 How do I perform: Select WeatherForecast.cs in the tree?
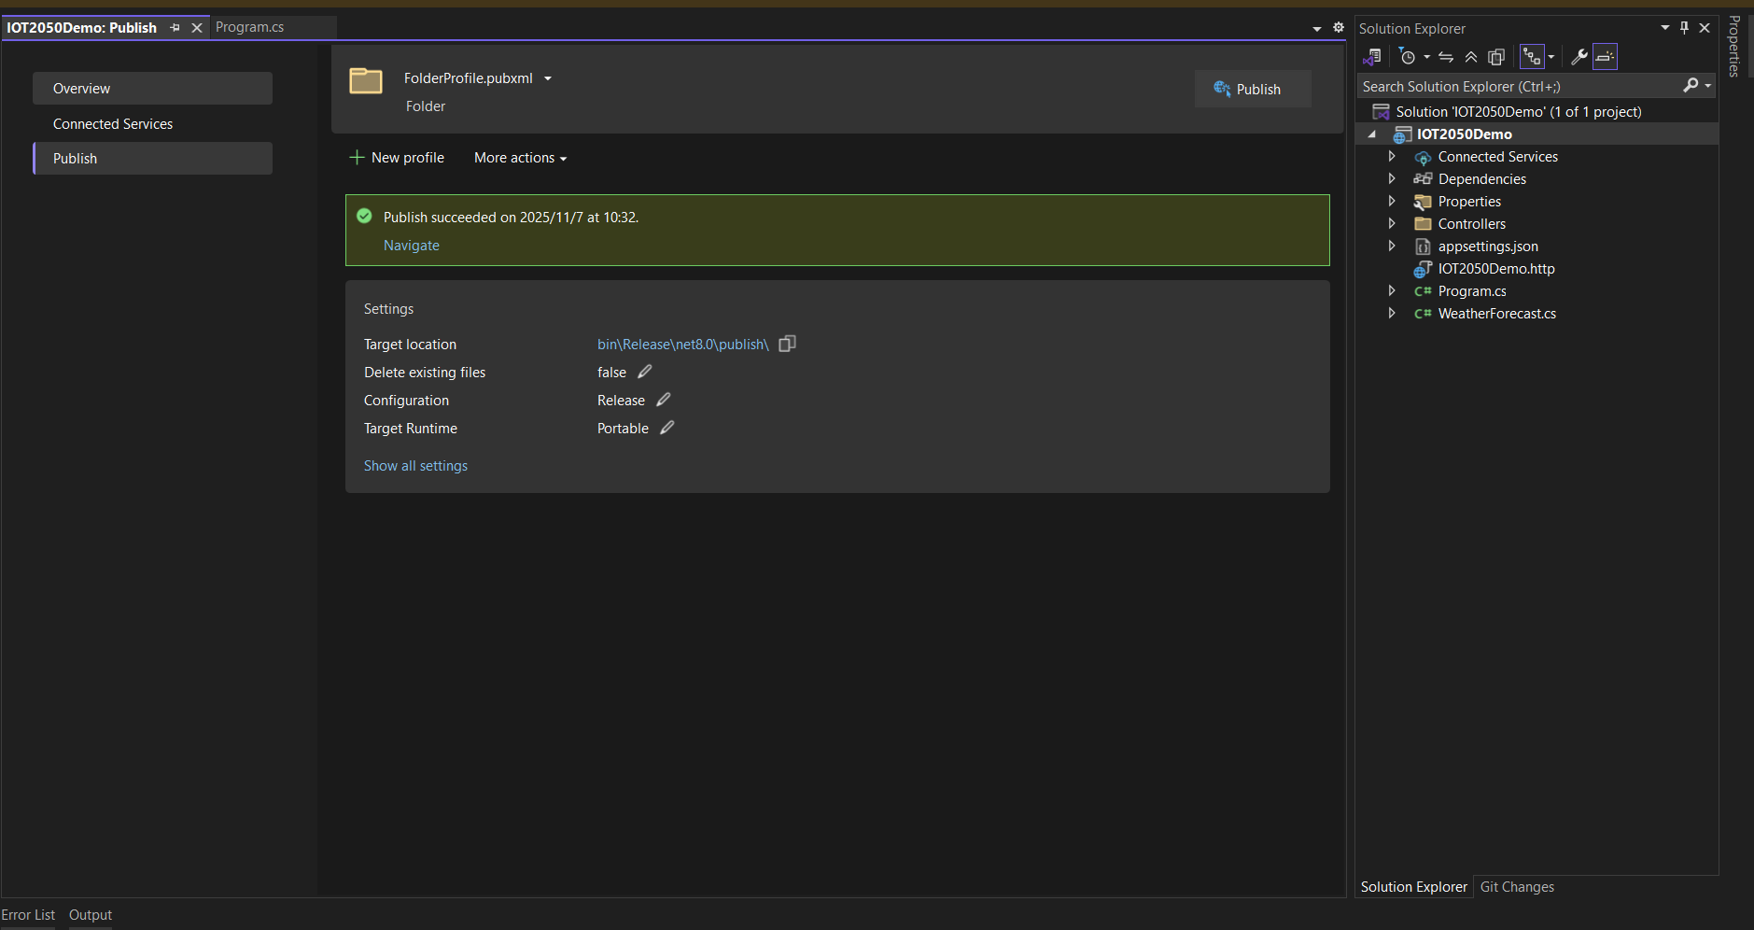click(x=1497, y=314)
